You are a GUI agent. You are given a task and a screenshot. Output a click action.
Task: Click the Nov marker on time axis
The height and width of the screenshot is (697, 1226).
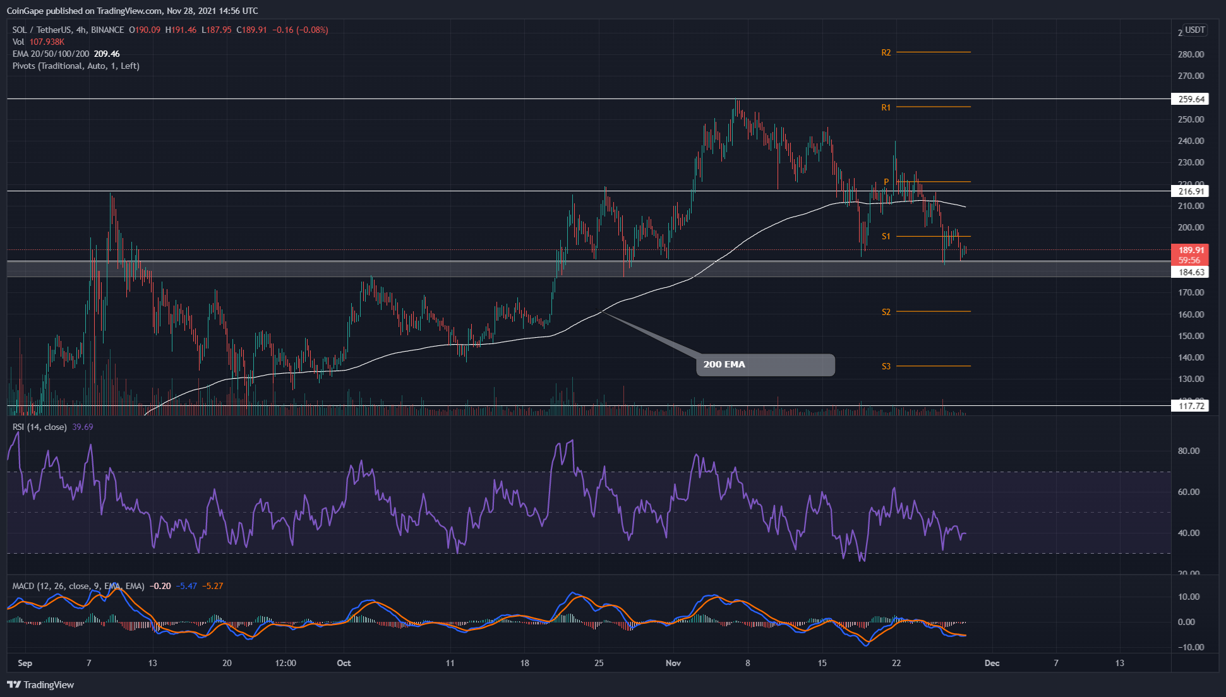coord(673,663)
